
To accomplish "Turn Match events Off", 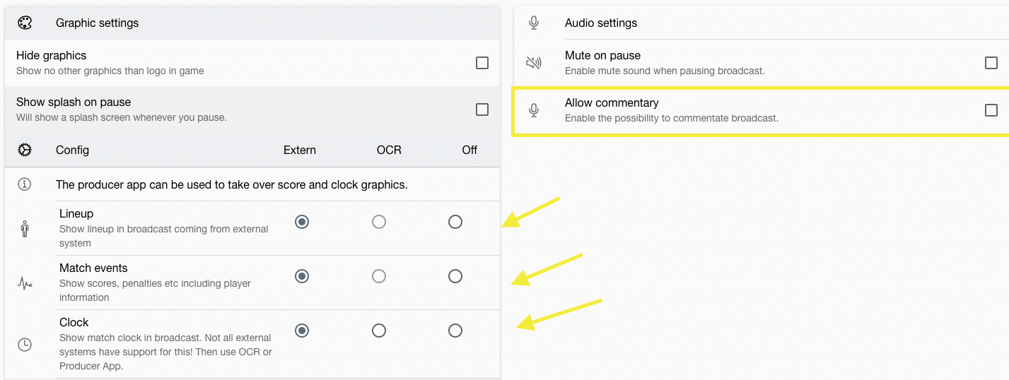I will [455, 276].
